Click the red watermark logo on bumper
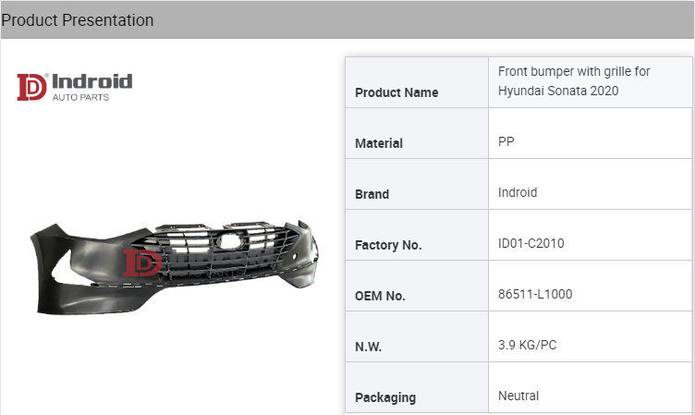Screen dimensions: 695x415 pos(142,262)
